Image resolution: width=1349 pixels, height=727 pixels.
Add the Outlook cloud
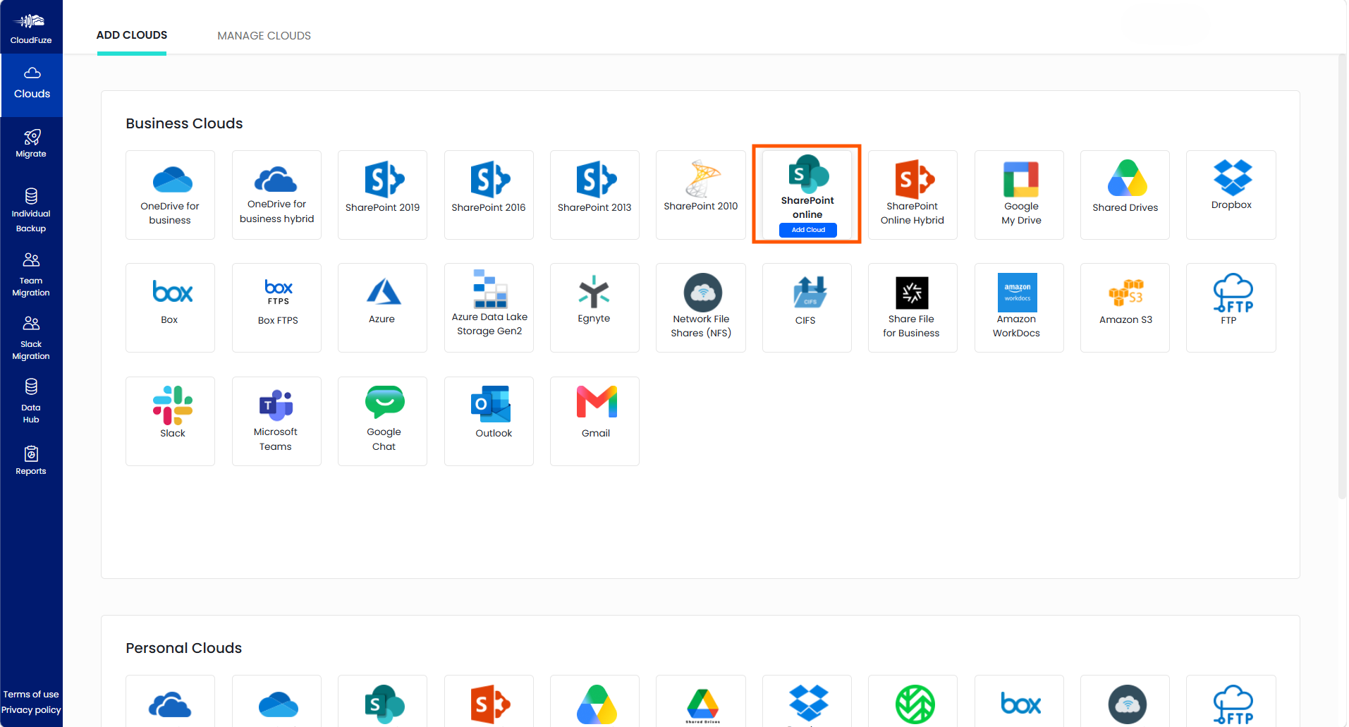click(489, 421)
